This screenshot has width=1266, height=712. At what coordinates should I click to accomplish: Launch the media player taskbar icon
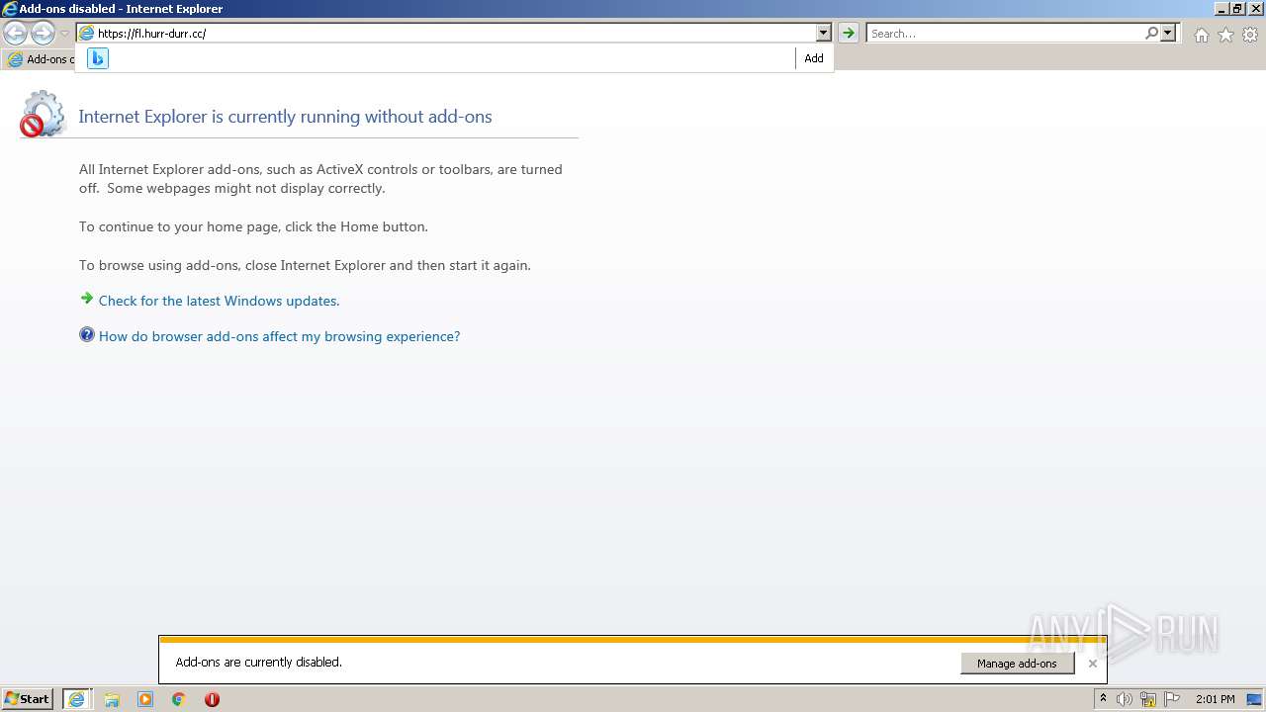[145, 699]
